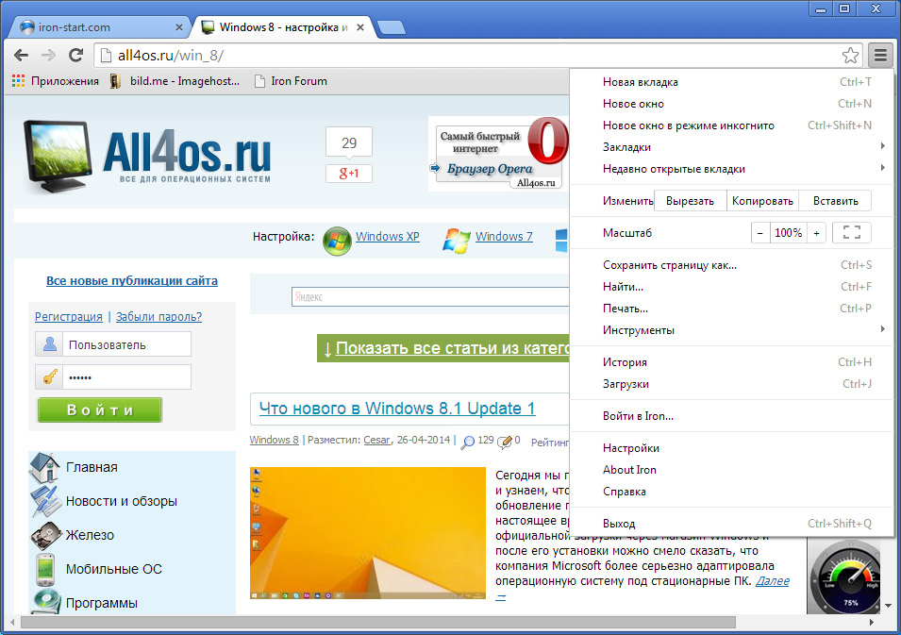Select About Iron menu entry

pyautogui.click(x=731, y=470)
